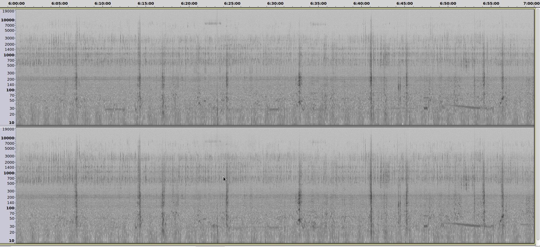
Task: Click the 6:30:00 timeline marker
Action: tap(275, 4)
